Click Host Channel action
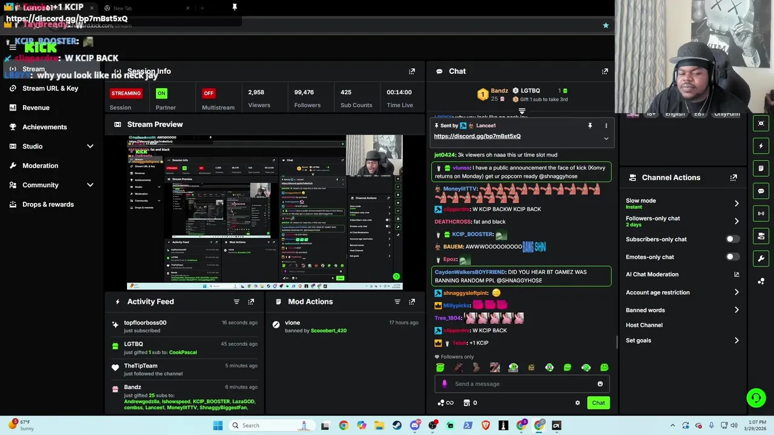The width and height of the screenshot is (774, 435). [644, 325]
